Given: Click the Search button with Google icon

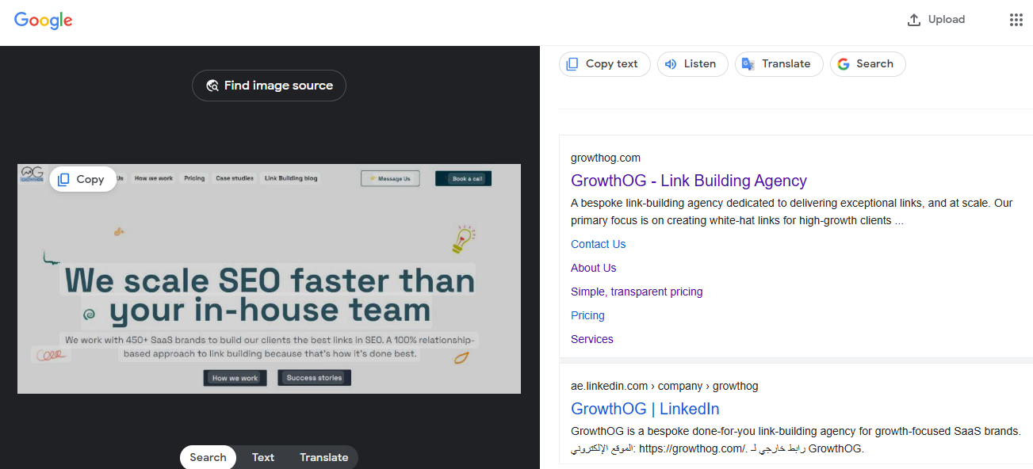Looking at the screenshot, I should pos(867,64).
